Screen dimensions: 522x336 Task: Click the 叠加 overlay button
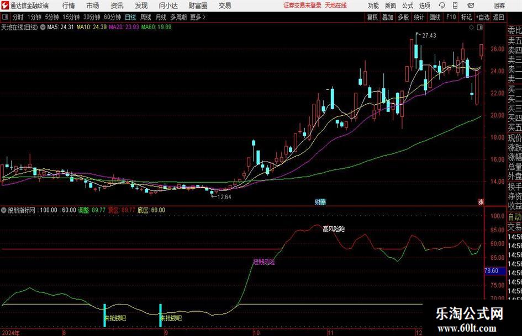coord(388,17)
